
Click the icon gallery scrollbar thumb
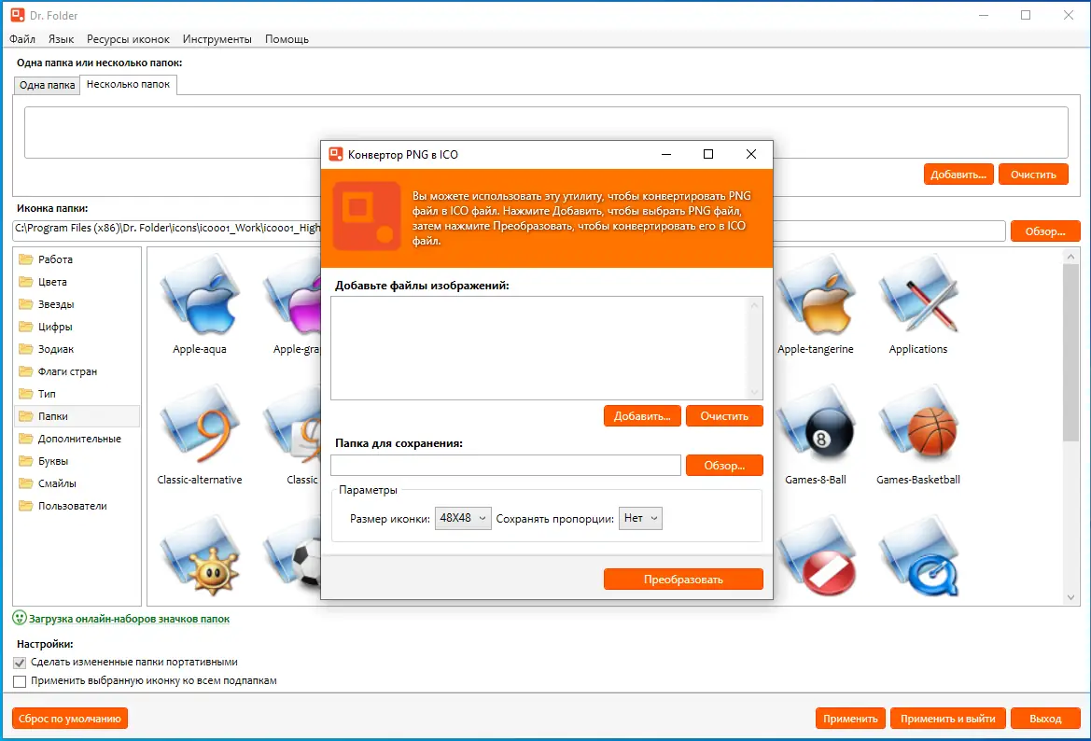coord(1070,352)
